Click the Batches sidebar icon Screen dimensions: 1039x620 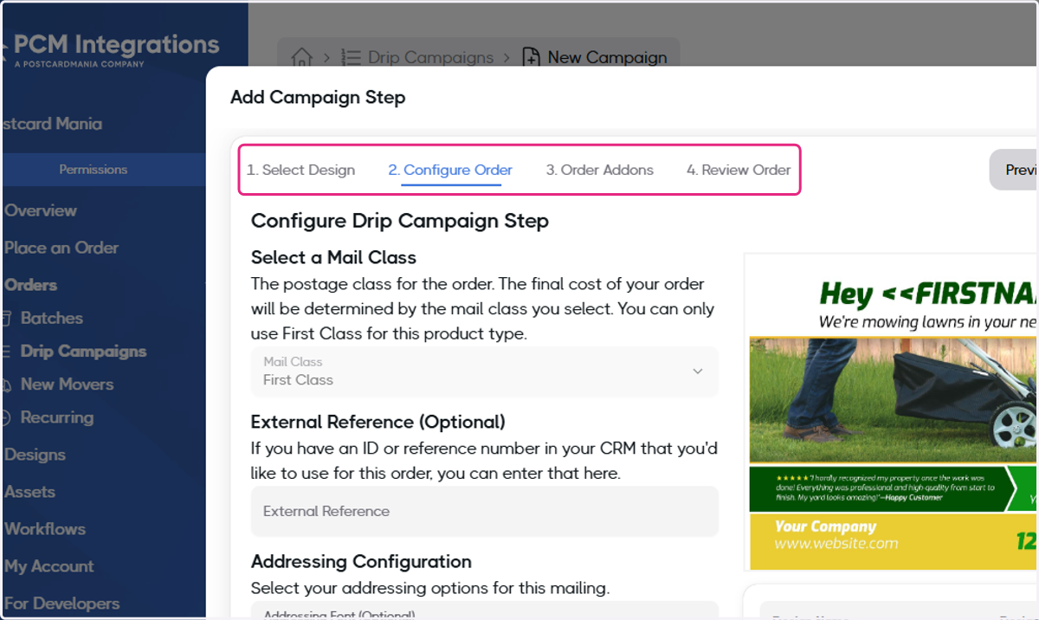click(x=5, y=319)
